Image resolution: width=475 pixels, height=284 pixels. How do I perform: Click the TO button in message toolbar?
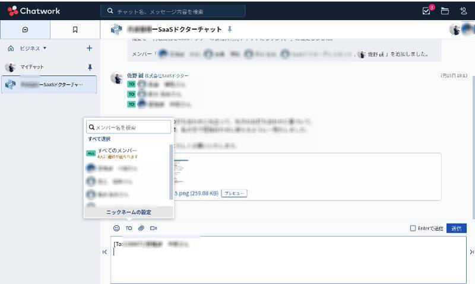click(x=129, y=228)
